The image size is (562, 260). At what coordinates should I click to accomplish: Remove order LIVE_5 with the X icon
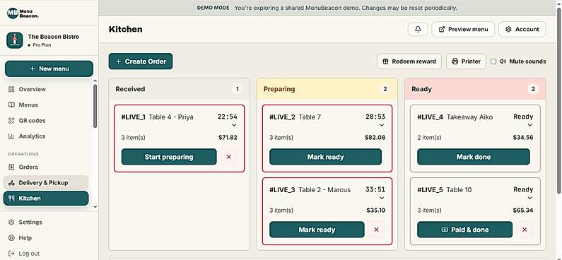tap(525, 230)
